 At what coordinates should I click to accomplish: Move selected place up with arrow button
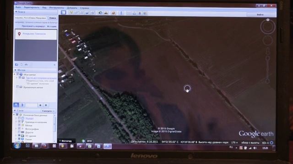[40, 105]
